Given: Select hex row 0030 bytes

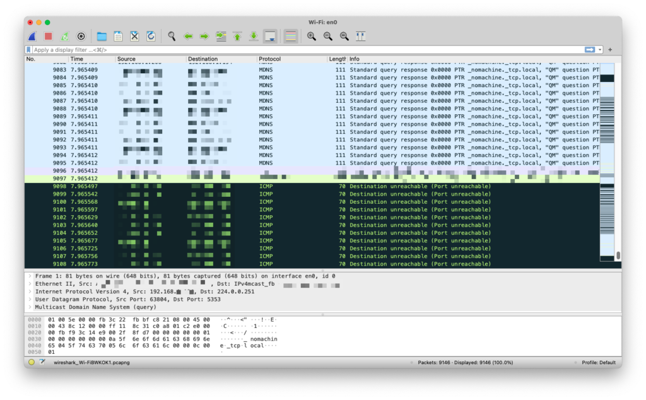Looking at the screenshot, I should point(129,339).
